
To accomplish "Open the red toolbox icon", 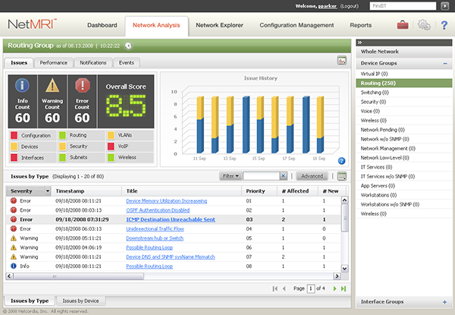I will pos(402,25).
